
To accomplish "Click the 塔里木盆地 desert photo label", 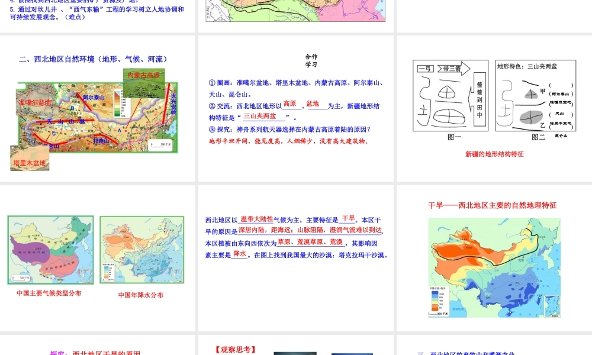I will (30, 163).
